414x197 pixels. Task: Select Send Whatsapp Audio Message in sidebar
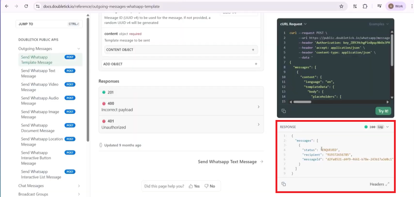coord(39,101)
